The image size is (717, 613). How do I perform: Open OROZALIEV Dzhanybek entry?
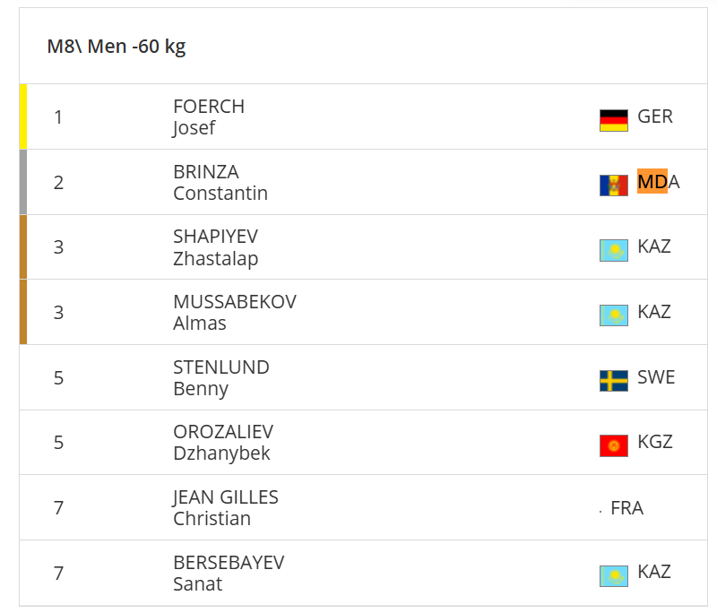222,442
